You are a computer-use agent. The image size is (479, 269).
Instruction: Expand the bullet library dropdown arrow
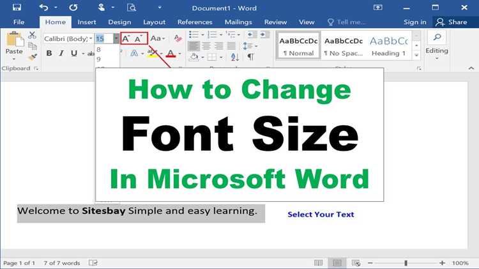click(x=202, y=35)
